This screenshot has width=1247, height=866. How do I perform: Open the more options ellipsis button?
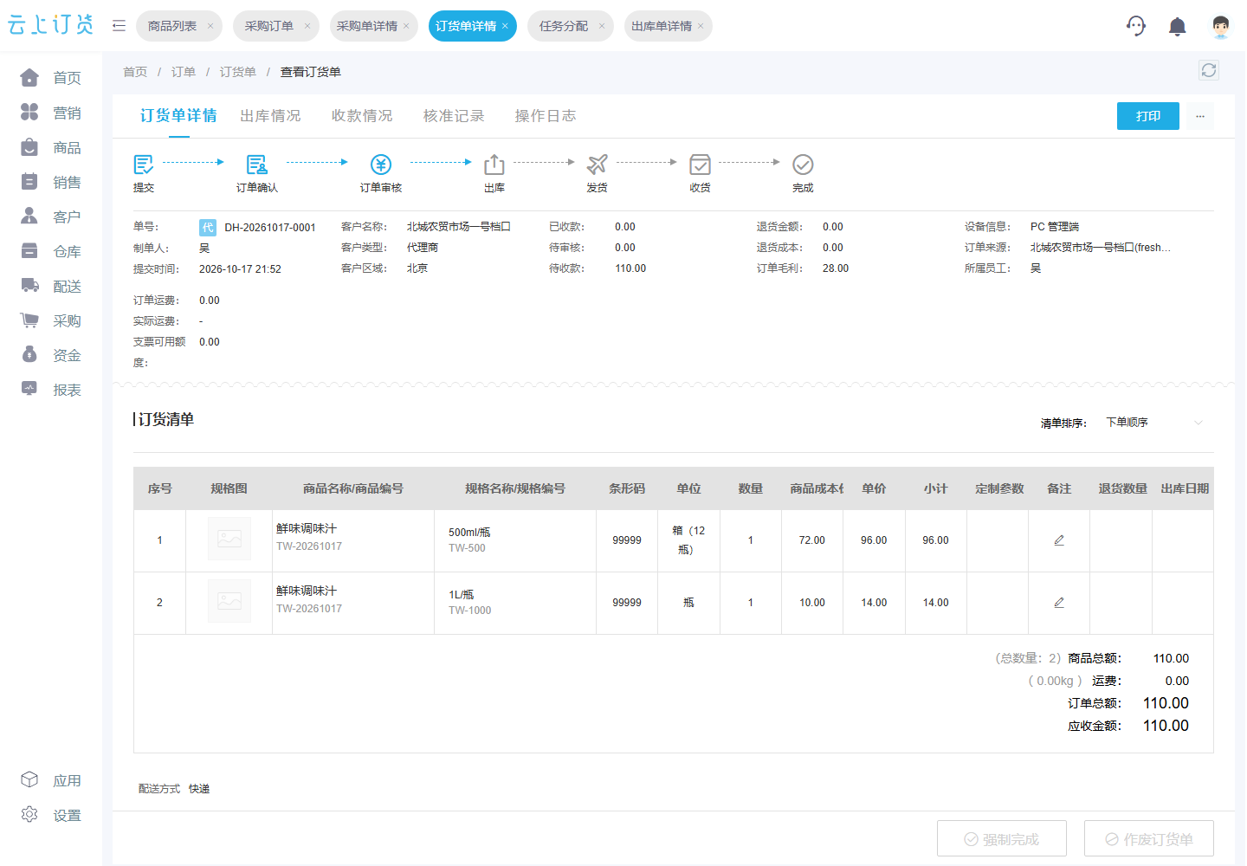[1200, 116]
